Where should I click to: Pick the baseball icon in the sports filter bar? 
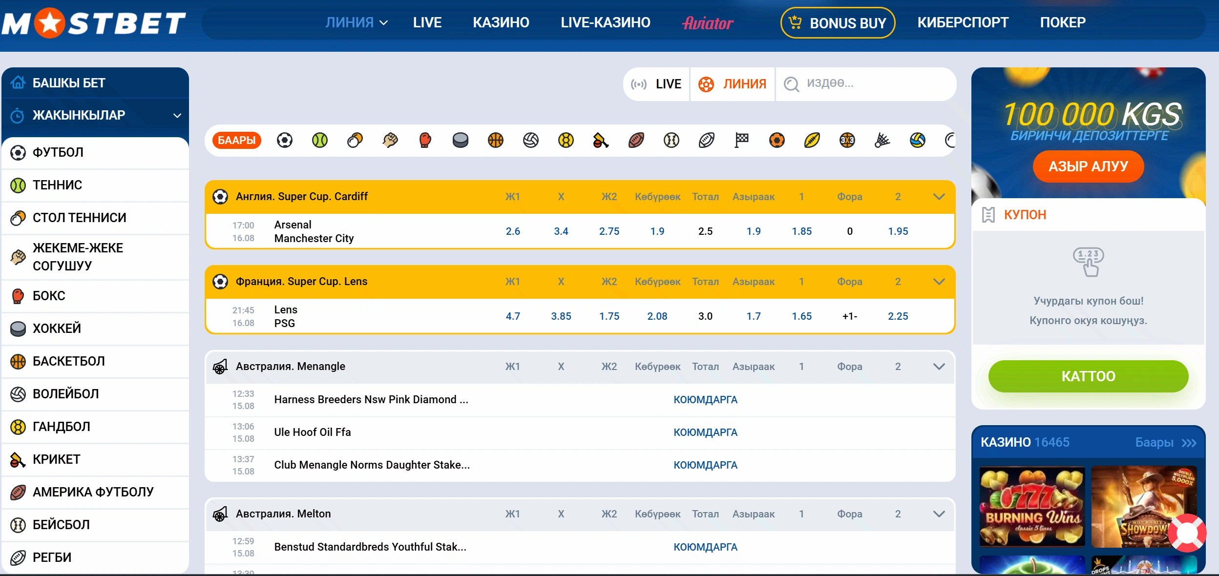pos(672,141)
